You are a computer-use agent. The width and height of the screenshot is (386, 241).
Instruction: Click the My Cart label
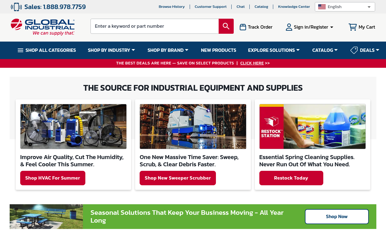point(367,27)
